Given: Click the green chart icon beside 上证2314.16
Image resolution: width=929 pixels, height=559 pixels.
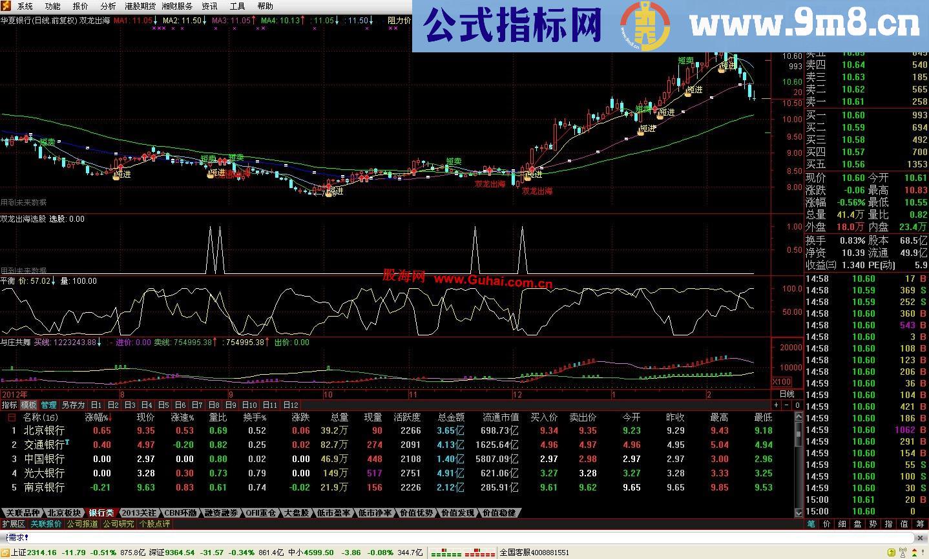Looking at the screenshot, I should pos(5,553).
